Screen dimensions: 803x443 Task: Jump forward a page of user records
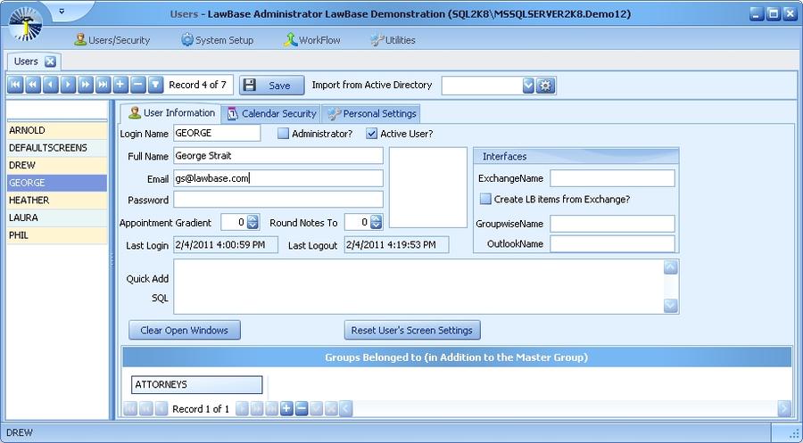[86, 85]
